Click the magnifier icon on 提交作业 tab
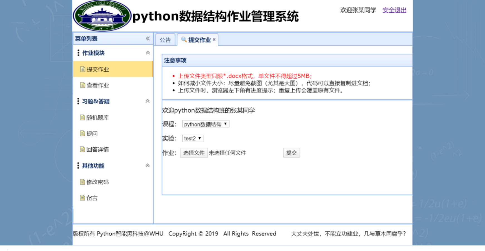Image resolution: width=485 pixels, height=251 pixels. tap(184, 40)
